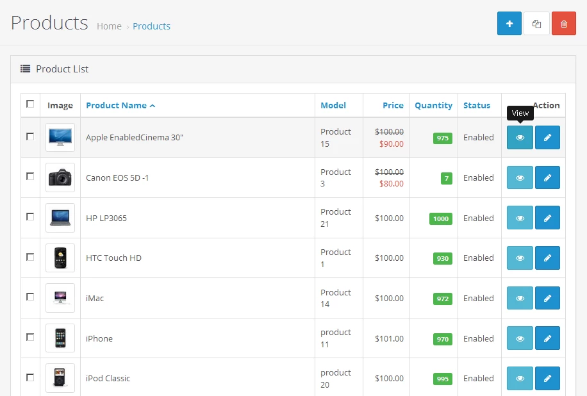Edit the iPod Classic product
The width and height of the screenshot is (587, 396).
tap(547, 379)
